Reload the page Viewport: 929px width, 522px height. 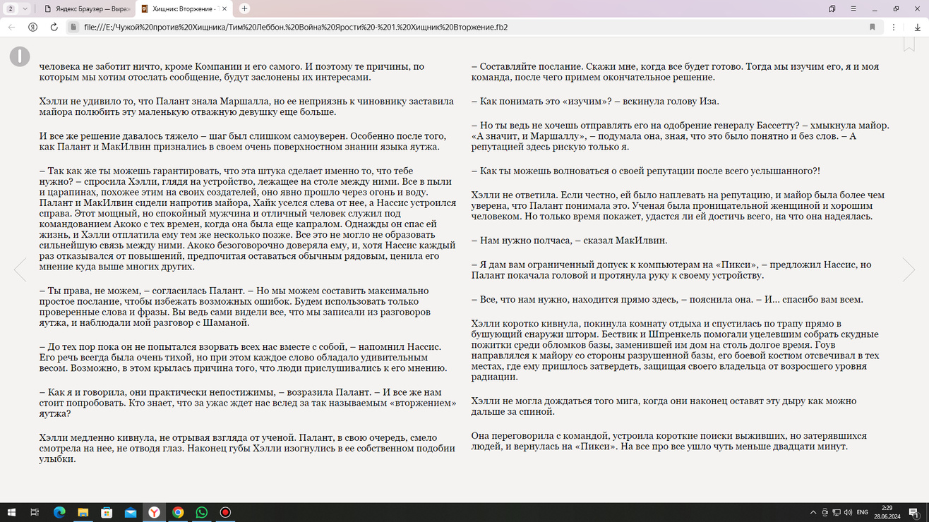tap(54, 27)
